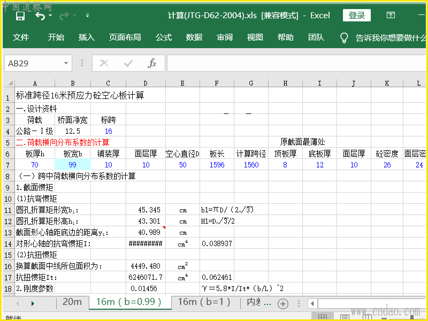
Task: Click cell 公路－Ⅰ级 in row 4
Action: coord(34,131)
